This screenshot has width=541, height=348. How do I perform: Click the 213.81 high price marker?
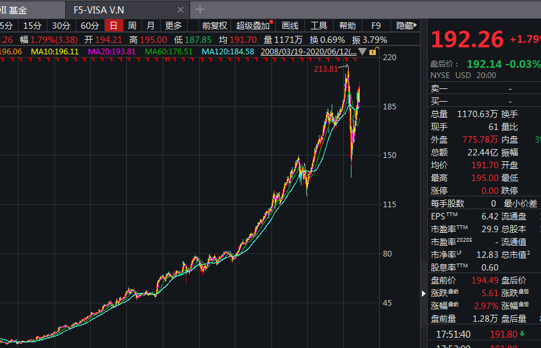point(326,69)
